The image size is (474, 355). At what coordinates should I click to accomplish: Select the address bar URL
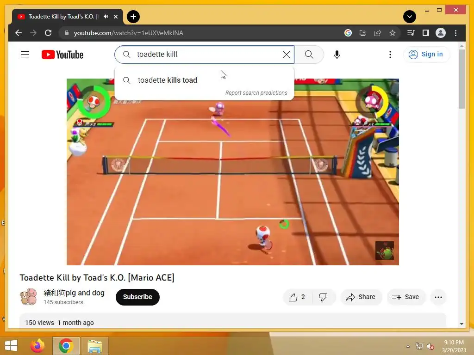click(129, 33)
